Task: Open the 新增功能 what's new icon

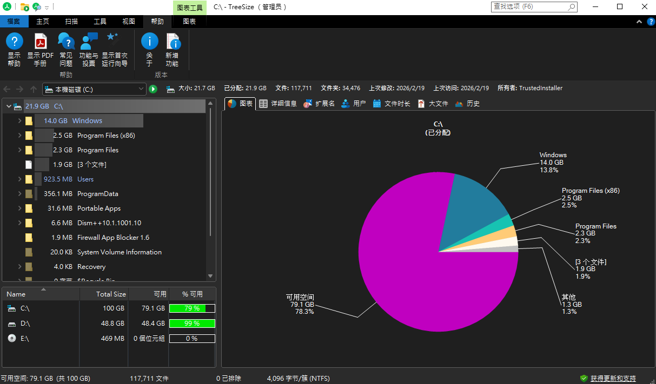Action: point(172,42)
